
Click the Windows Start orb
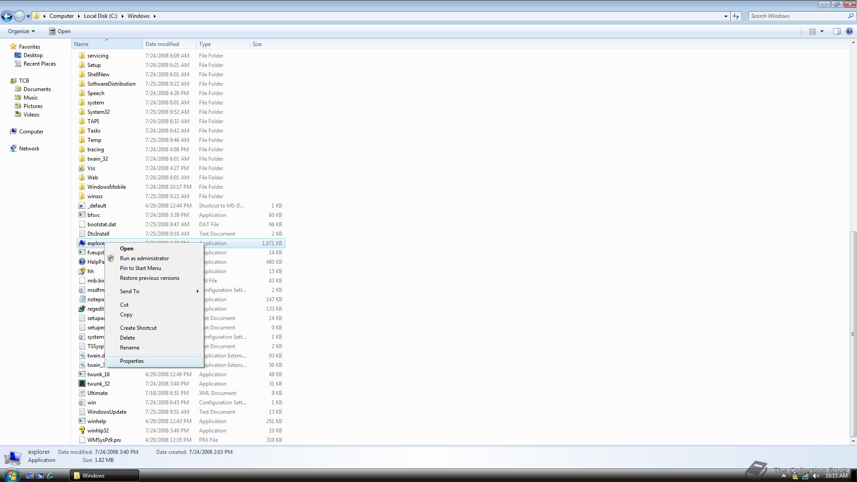click(x=11, y=475)
